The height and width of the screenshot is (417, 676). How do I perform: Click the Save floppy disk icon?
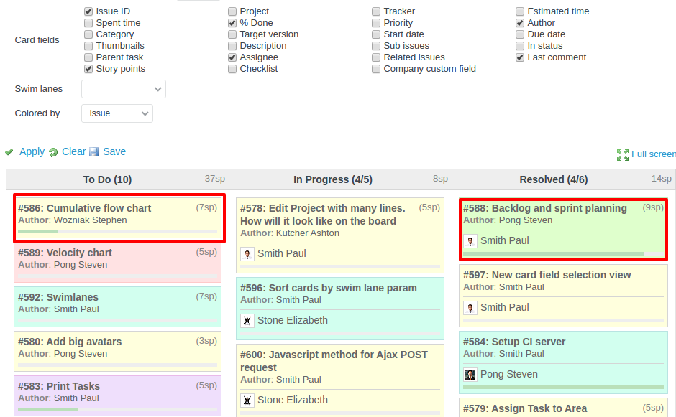coord(93,152)
